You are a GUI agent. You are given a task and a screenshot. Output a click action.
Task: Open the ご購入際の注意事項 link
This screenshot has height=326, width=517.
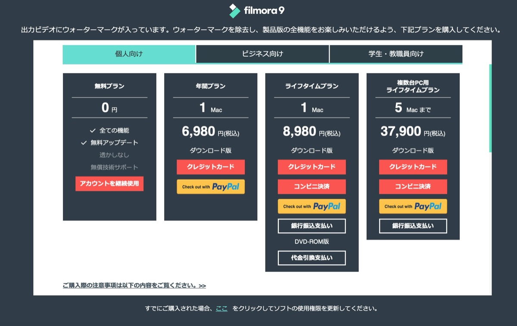(134, 286)
